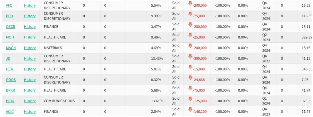Open the PDD ticker link
Viewport: 313px width, 117px height.
click(x=9, y=16)
